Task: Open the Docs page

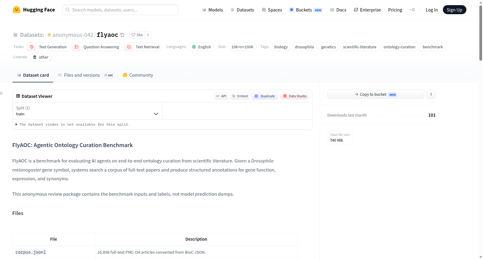Action: point(338,10)
